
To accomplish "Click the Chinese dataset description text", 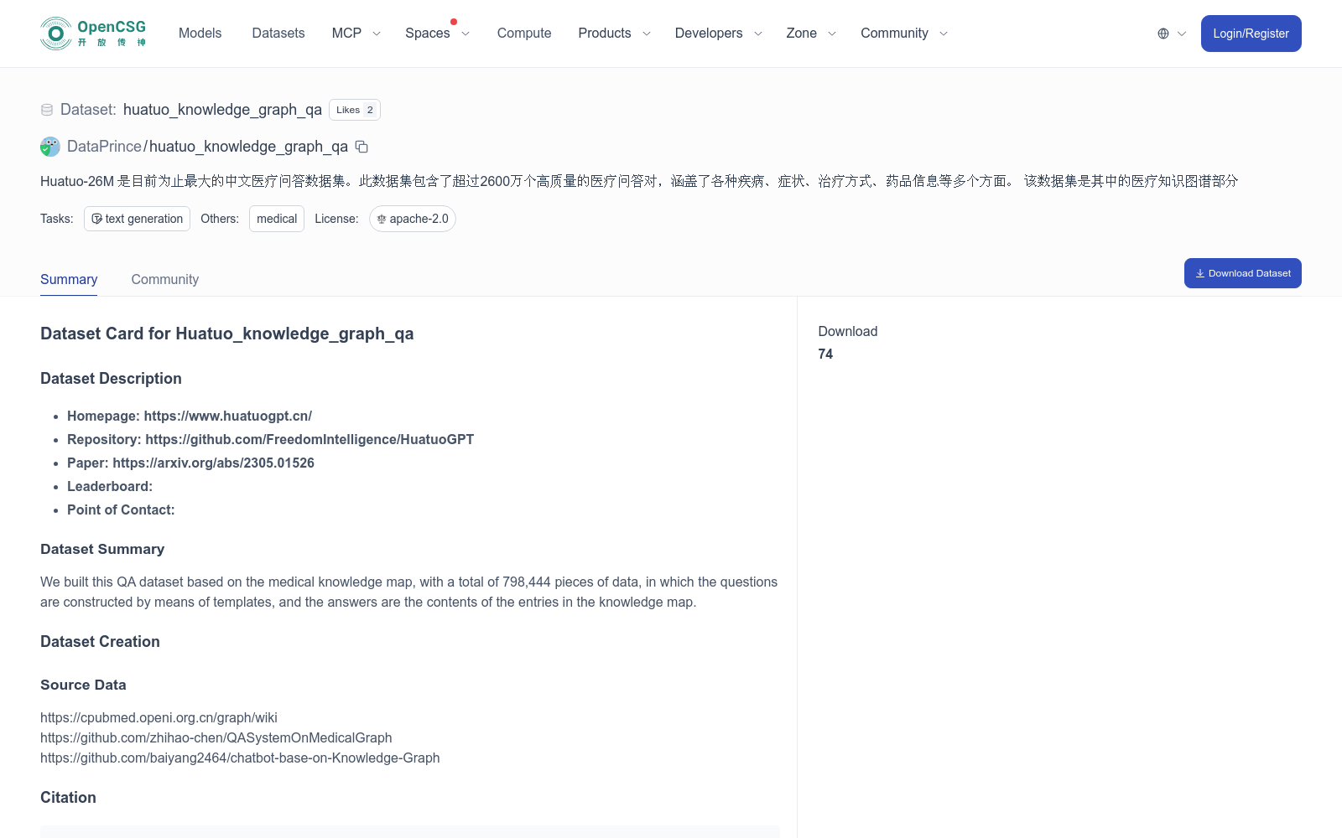I will 639,181.
